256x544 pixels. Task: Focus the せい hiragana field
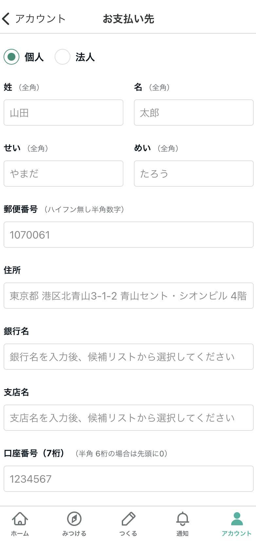point(64,174)
